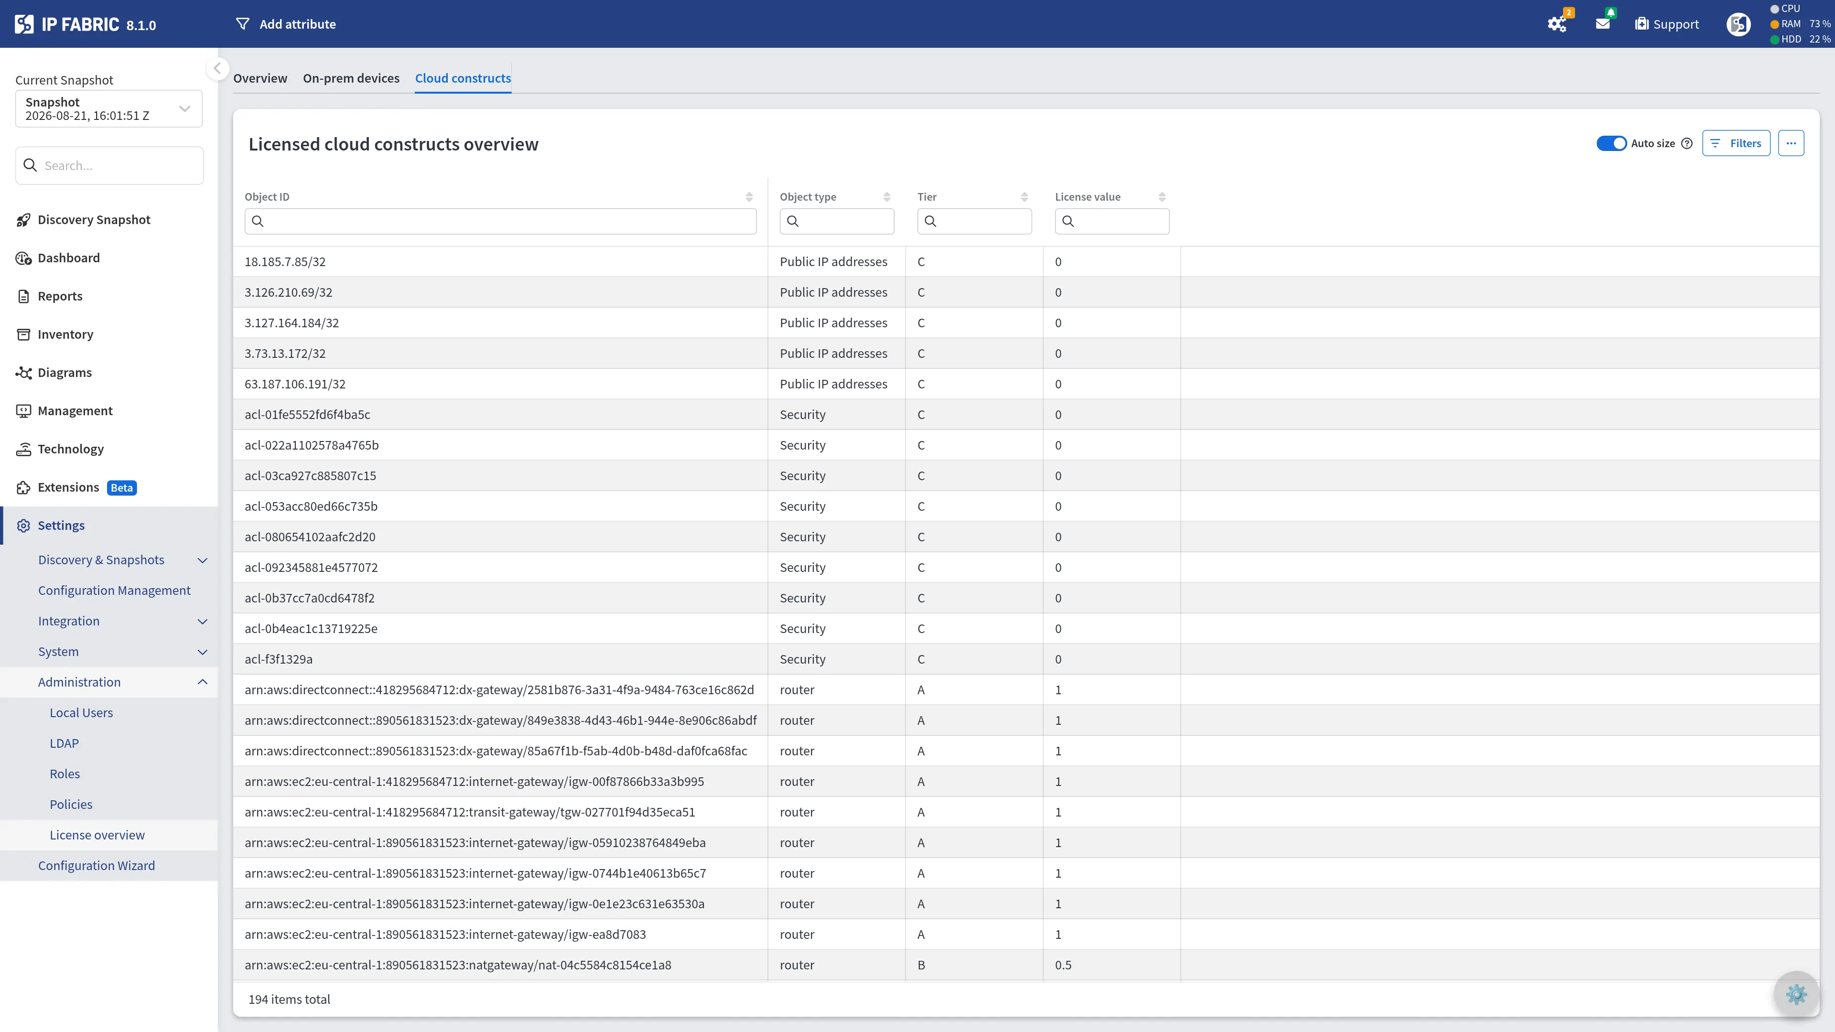Switch to the On-prem devices tab
The image size is (1835, 1032).
click(x=351, y=78)
